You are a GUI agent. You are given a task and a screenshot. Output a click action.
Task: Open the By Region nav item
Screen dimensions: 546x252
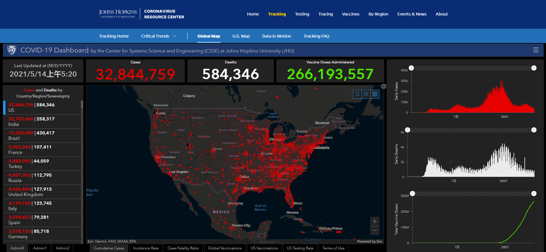[378, 14]
